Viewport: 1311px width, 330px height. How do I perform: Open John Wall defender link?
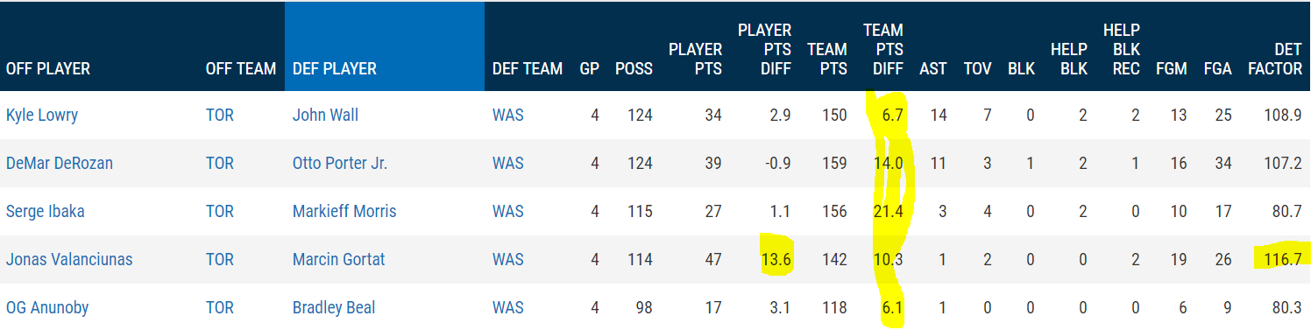(325, 115)
